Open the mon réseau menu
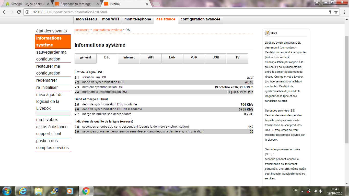The image size is (349, 196). point(86,19)
